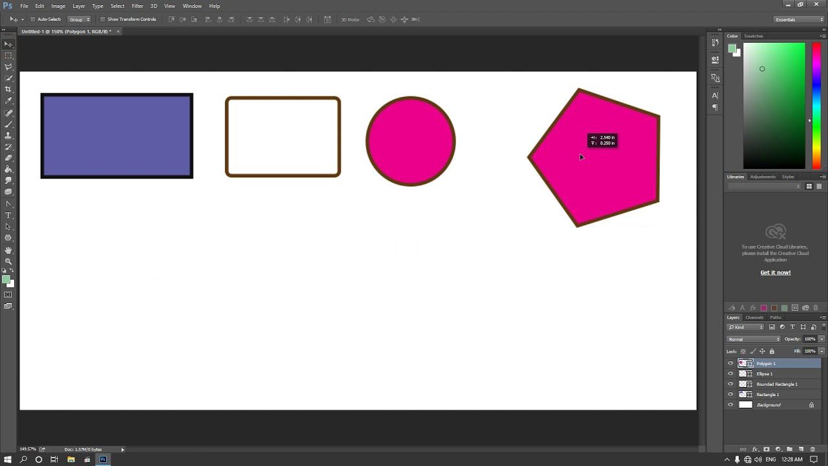Open the Windows Start menu
Image resolution: width=828 pixels, height=466 pixels.
8,460
